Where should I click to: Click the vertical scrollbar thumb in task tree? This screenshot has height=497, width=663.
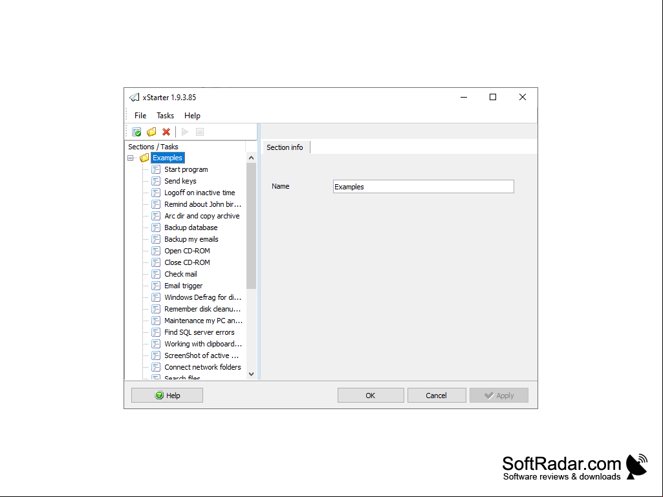coord(251,226)
